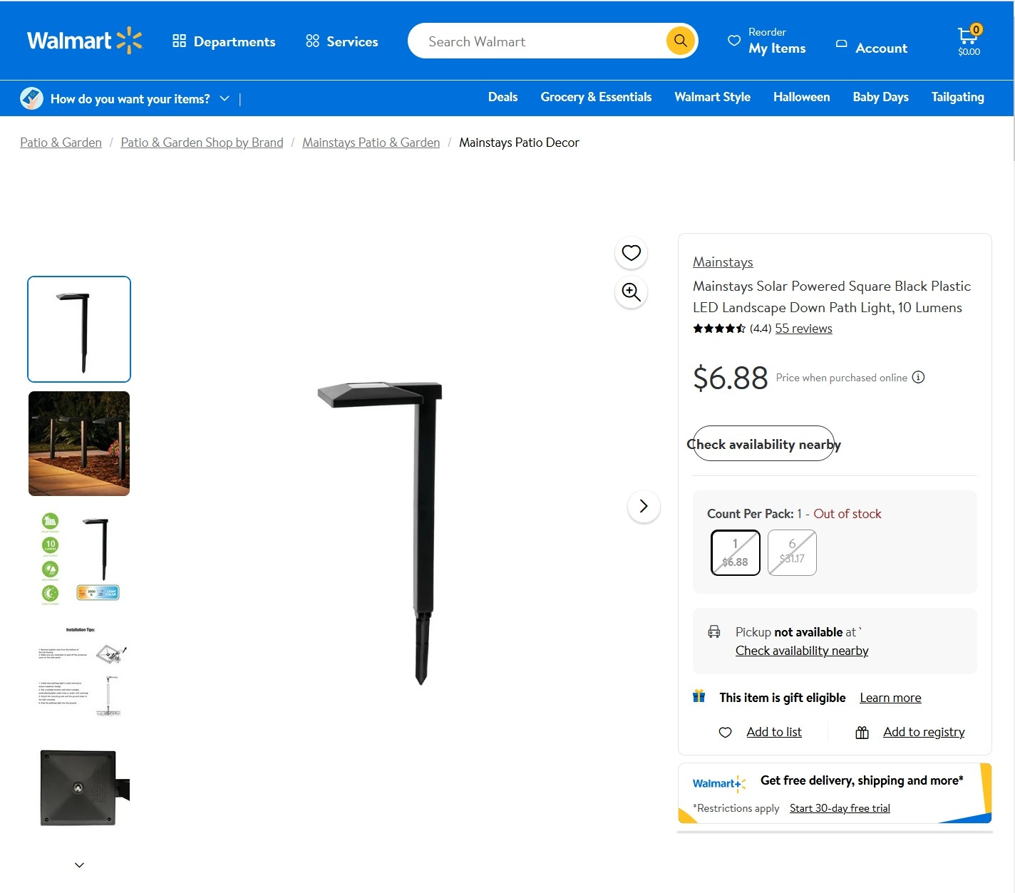The height and width of the screenshot is (893, 1015).
Task: Open the Halloween section
Action: pos(801,97)
